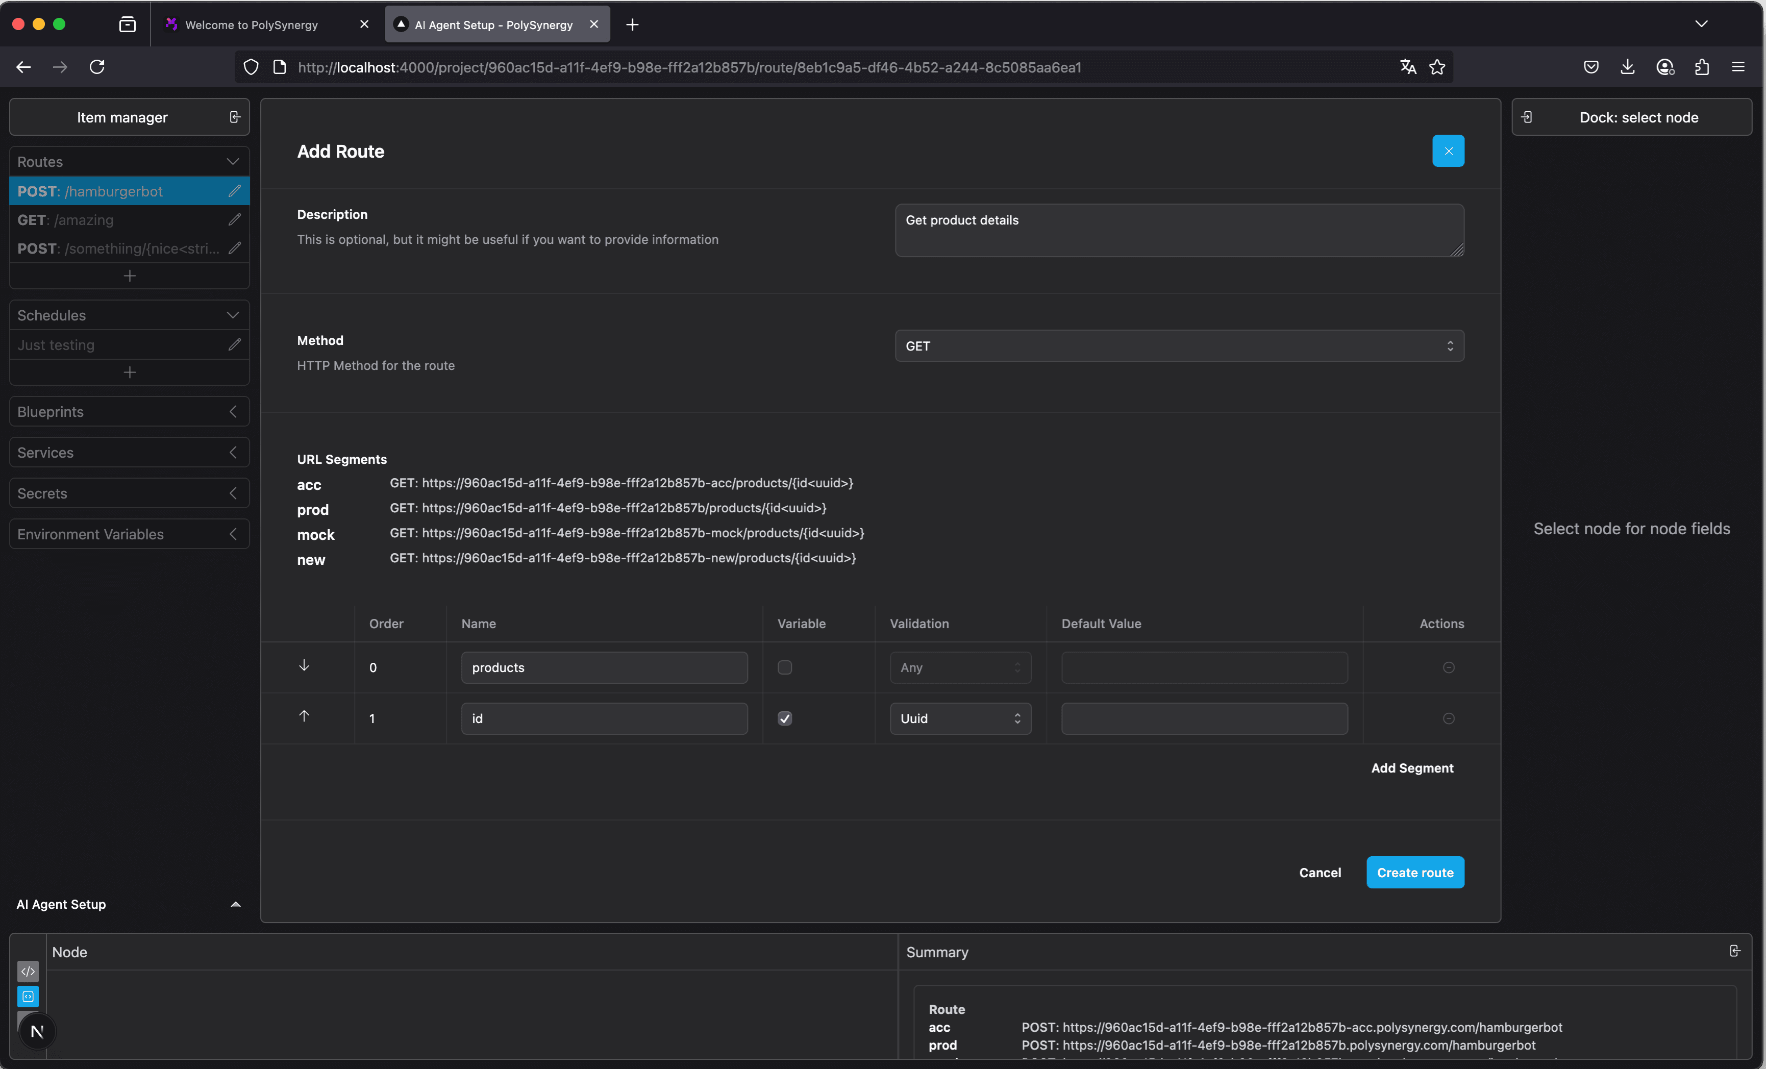Click the shield tracking protection icon
1766x1069 pixels.
pos(251,67)
